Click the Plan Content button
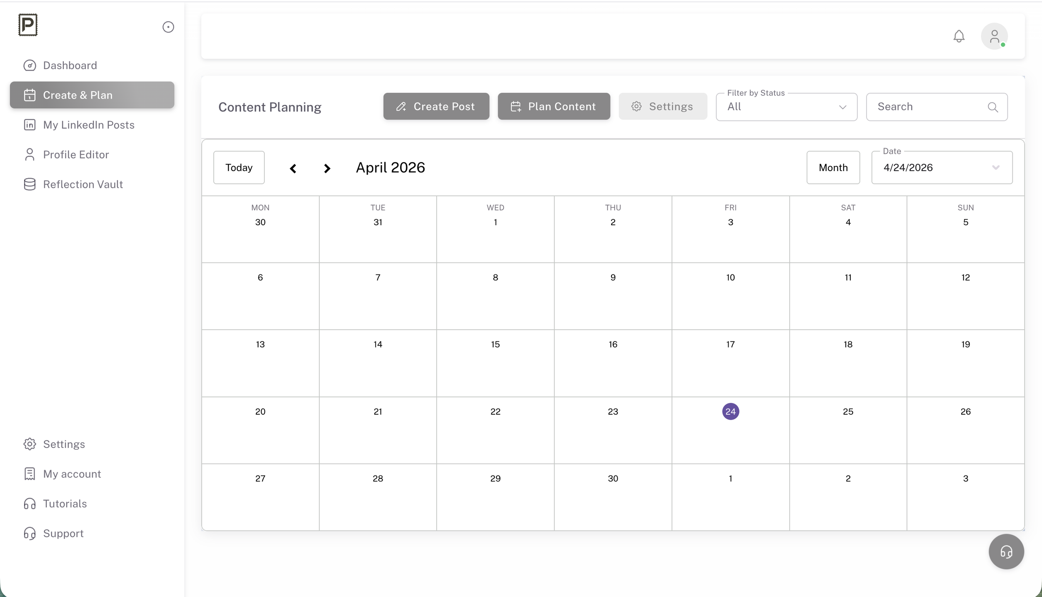Screen dimensions: 1042x597 click(x=554, y=107)
